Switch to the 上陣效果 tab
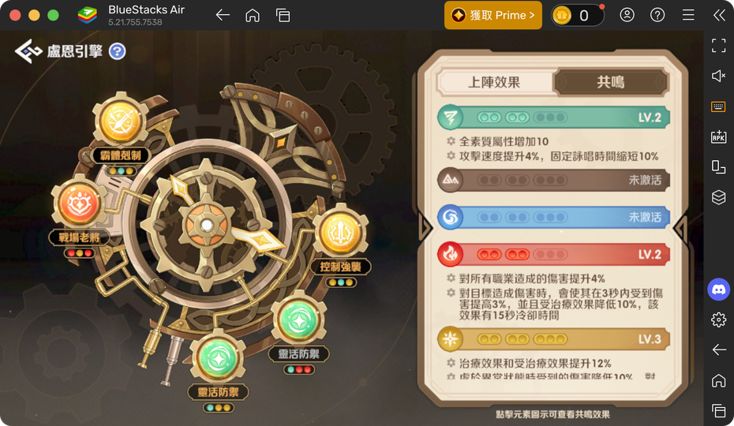Viewport: 734px width, 426px height. 494,82
